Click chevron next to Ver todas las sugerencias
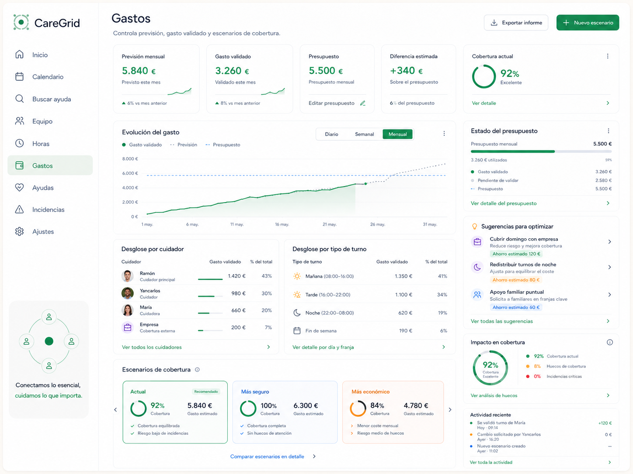 608,321
